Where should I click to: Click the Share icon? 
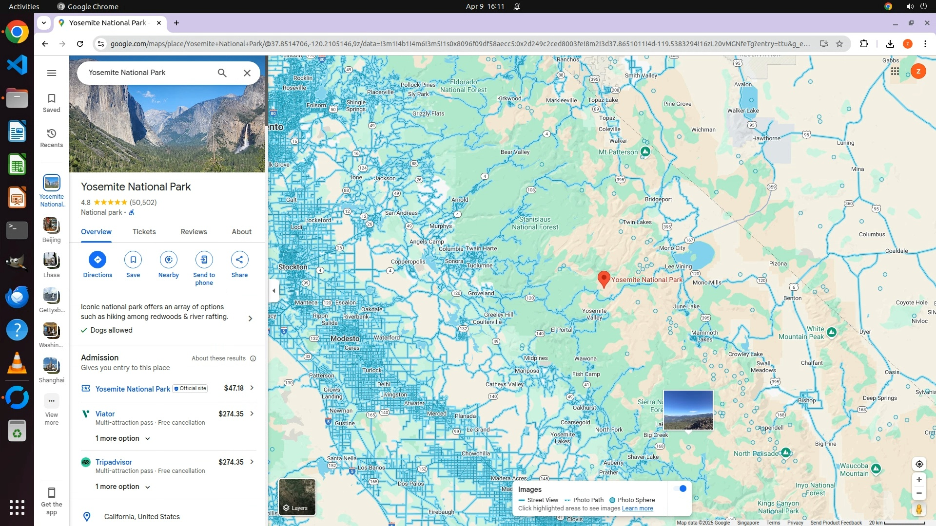click(239, 260)
